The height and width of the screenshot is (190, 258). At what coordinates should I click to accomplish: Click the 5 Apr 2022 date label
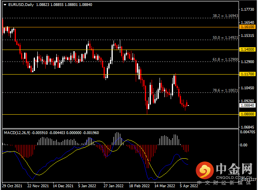[189, 186]
